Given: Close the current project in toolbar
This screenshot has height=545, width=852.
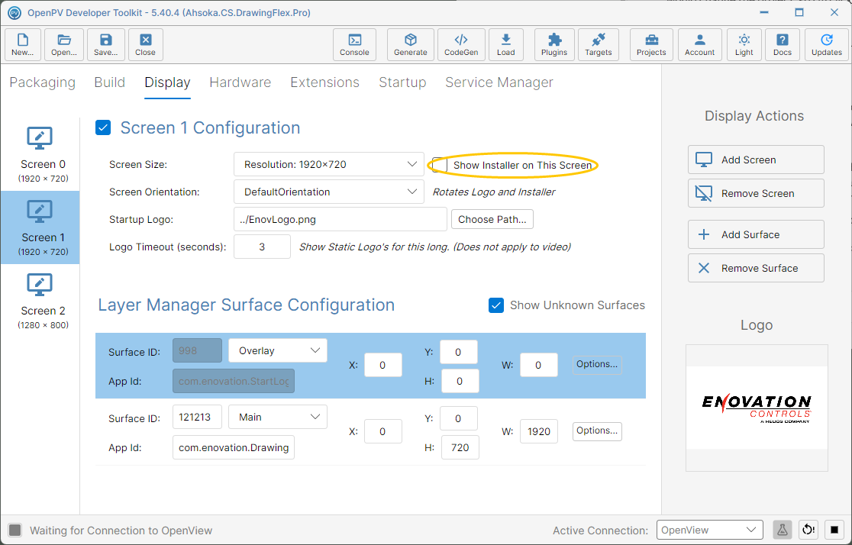Looking at the screenshot, I should (x=145, y=44).
